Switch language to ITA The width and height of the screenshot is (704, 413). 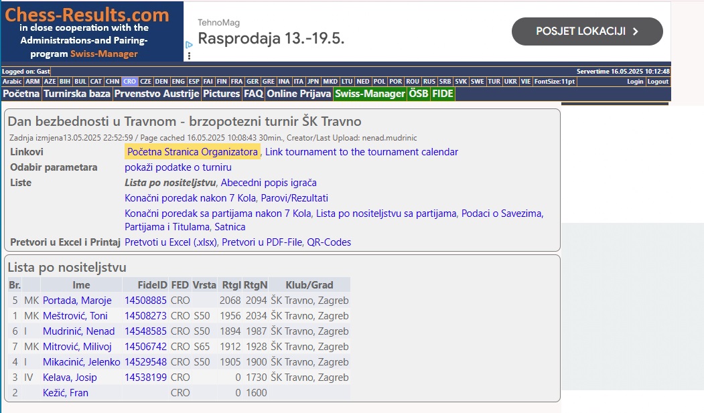(299, 82)
